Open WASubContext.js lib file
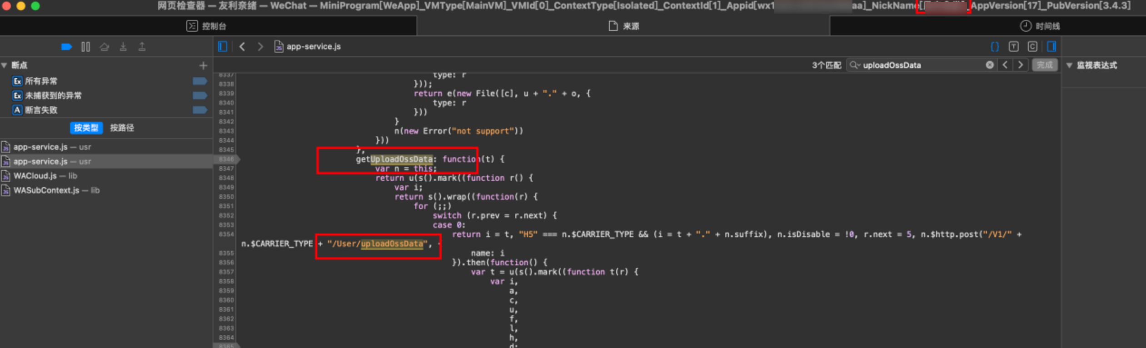This screenshot has width=1146, height=348. [106, 190]
